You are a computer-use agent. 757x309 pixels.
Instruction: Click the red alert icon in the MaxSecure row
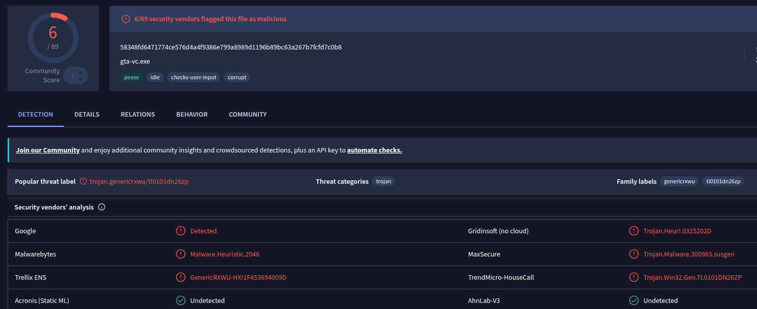click(634, 254)
